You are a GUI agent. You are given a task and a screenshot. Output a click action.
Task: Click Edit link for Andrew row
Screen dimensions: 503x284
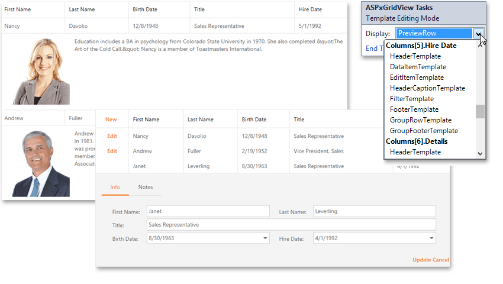112,151
